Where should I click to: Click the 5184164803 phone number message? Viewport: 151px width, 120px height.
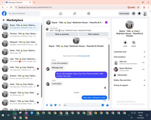56,84
